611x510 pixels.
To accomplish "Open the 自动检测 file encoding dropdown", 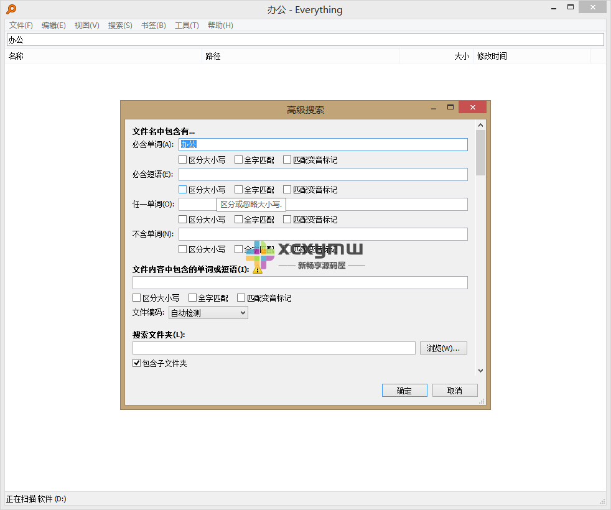I will pos(208,312).
